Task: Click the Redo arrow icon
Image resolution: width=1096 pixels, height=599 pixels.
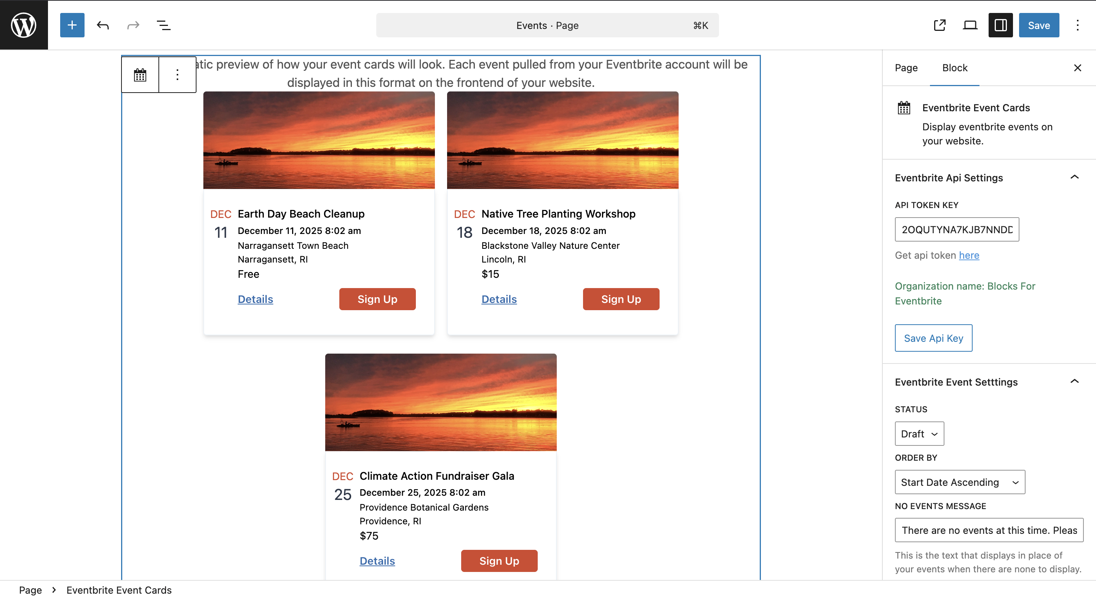Action: coord(133,25)
